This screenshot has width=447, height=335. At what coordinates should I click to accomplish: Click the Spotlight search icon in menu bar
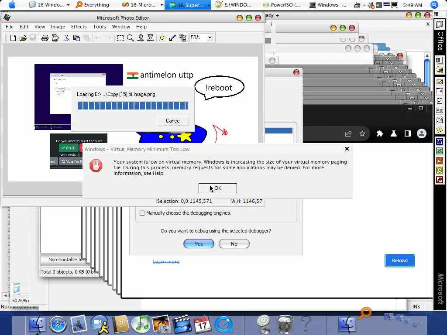coord(434,5)
